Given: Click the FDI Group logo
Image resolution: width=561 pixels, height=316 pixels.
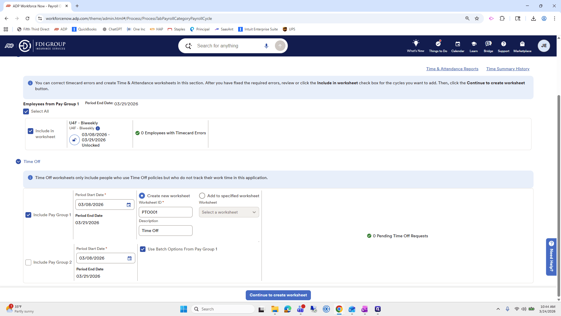Looking at the screenshot, I should pyautogui.click(x=42, y=46).
